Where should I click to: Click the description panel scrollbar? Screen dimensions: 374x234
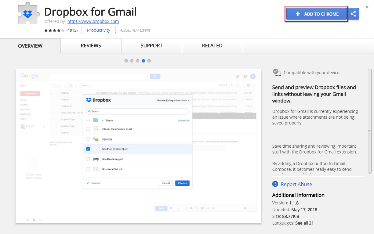click(370, 100)
